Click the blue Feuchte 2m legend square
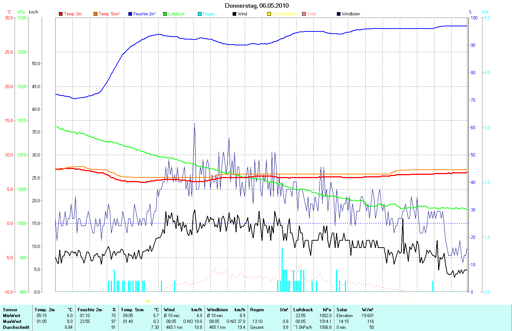 click(130, 14)
